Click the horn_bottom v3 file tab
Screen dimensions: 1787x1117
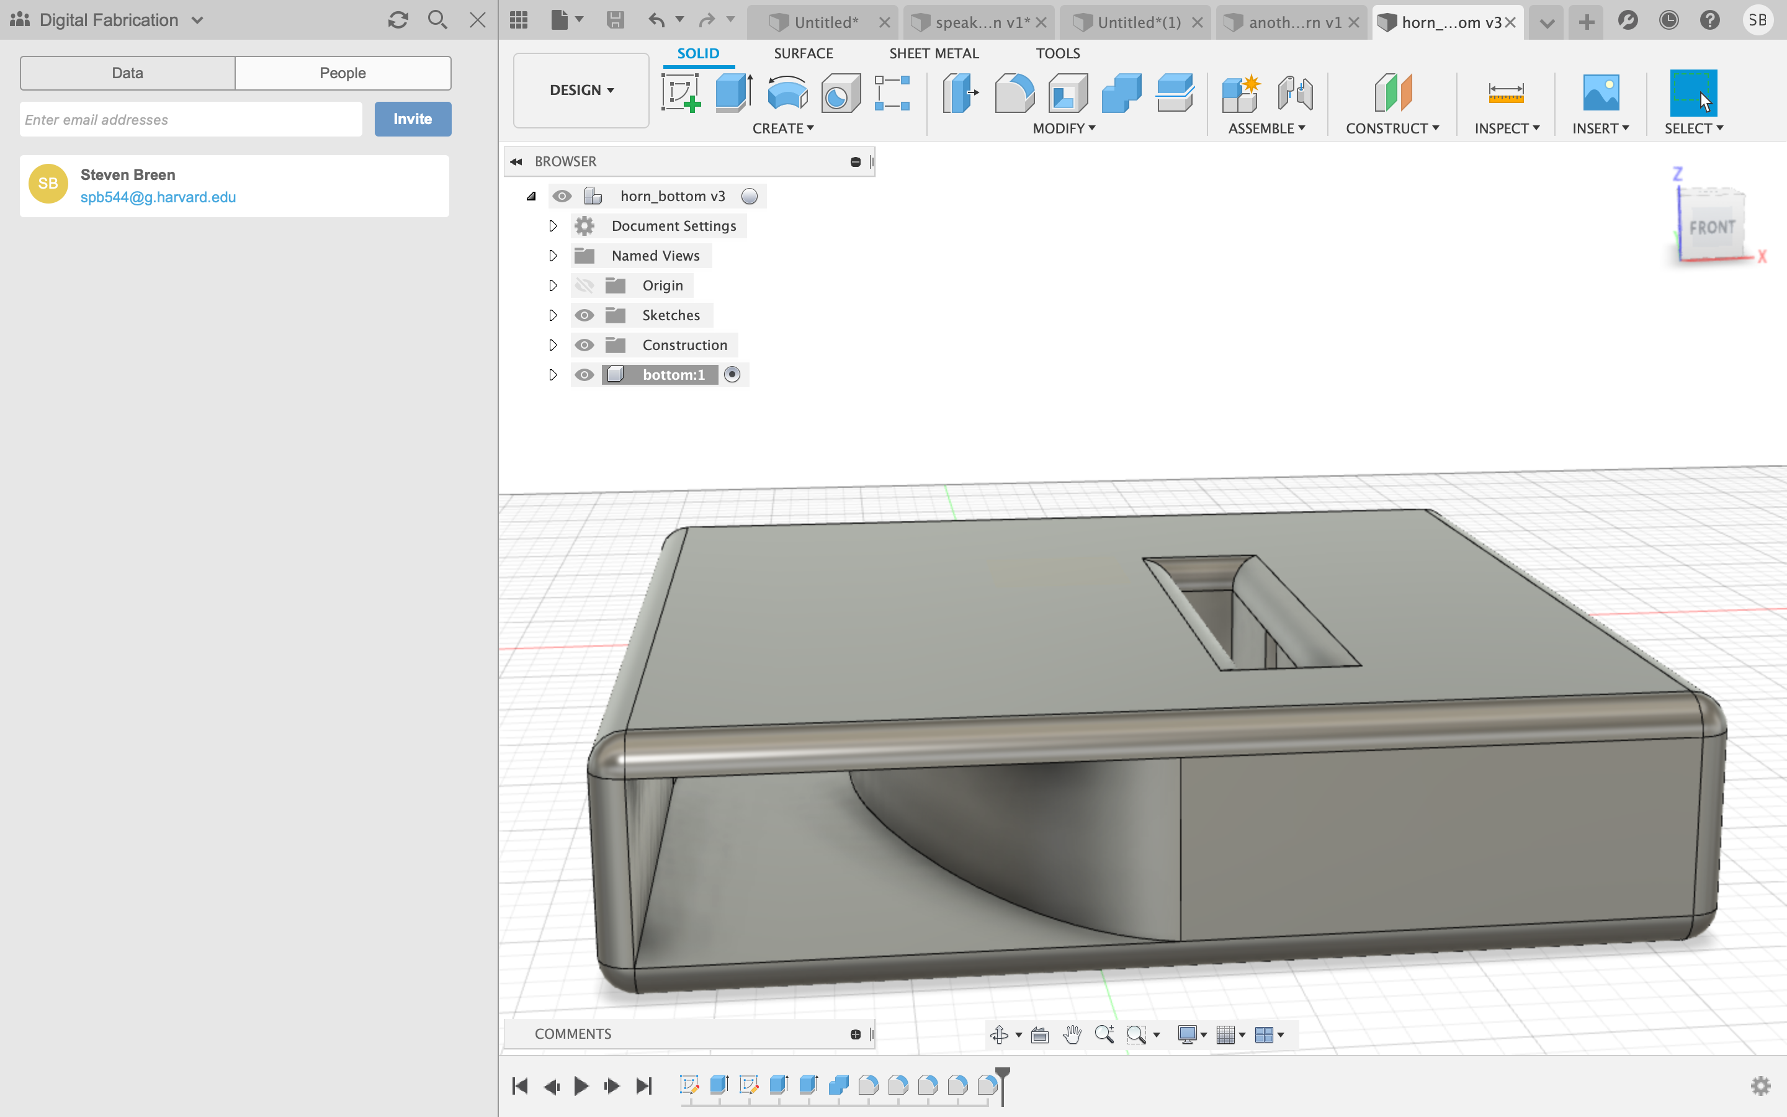pos(1442,19)
